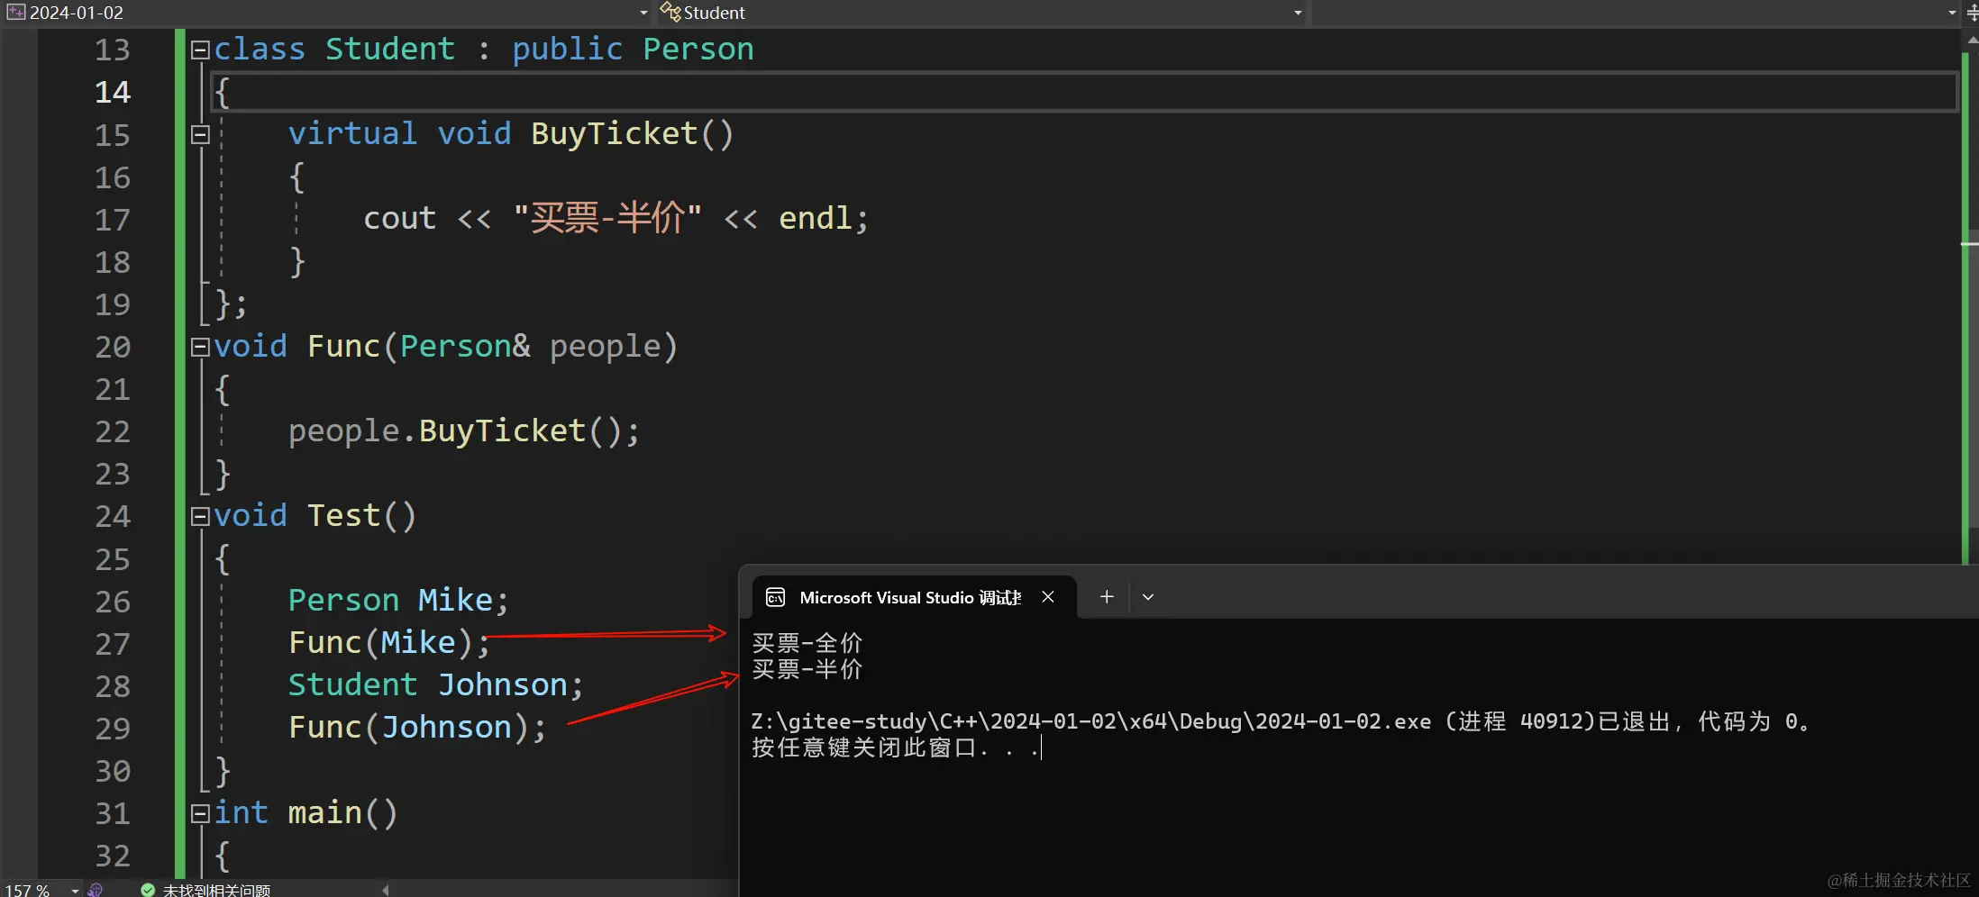
Task: Click 'BuyTicket' in the virtual void declaration
Action: [615, 134]
